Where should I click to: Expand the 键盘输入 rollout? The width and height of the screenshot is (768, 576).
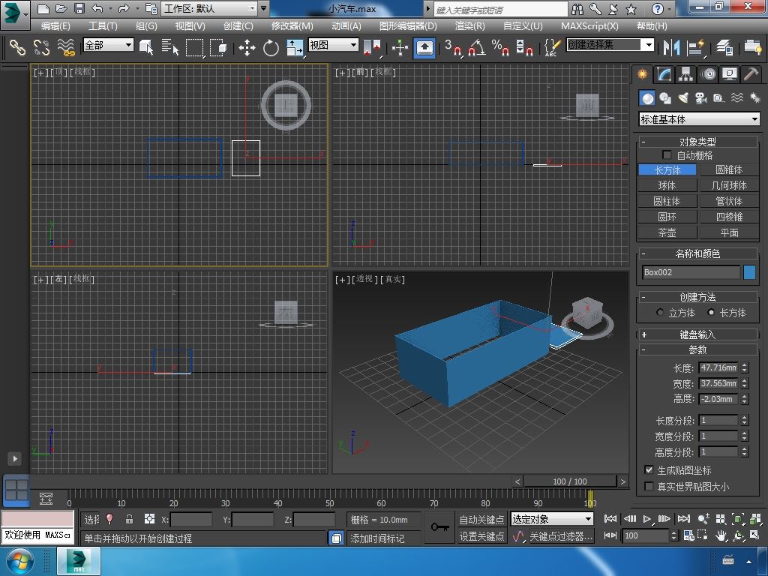point(697,334)
